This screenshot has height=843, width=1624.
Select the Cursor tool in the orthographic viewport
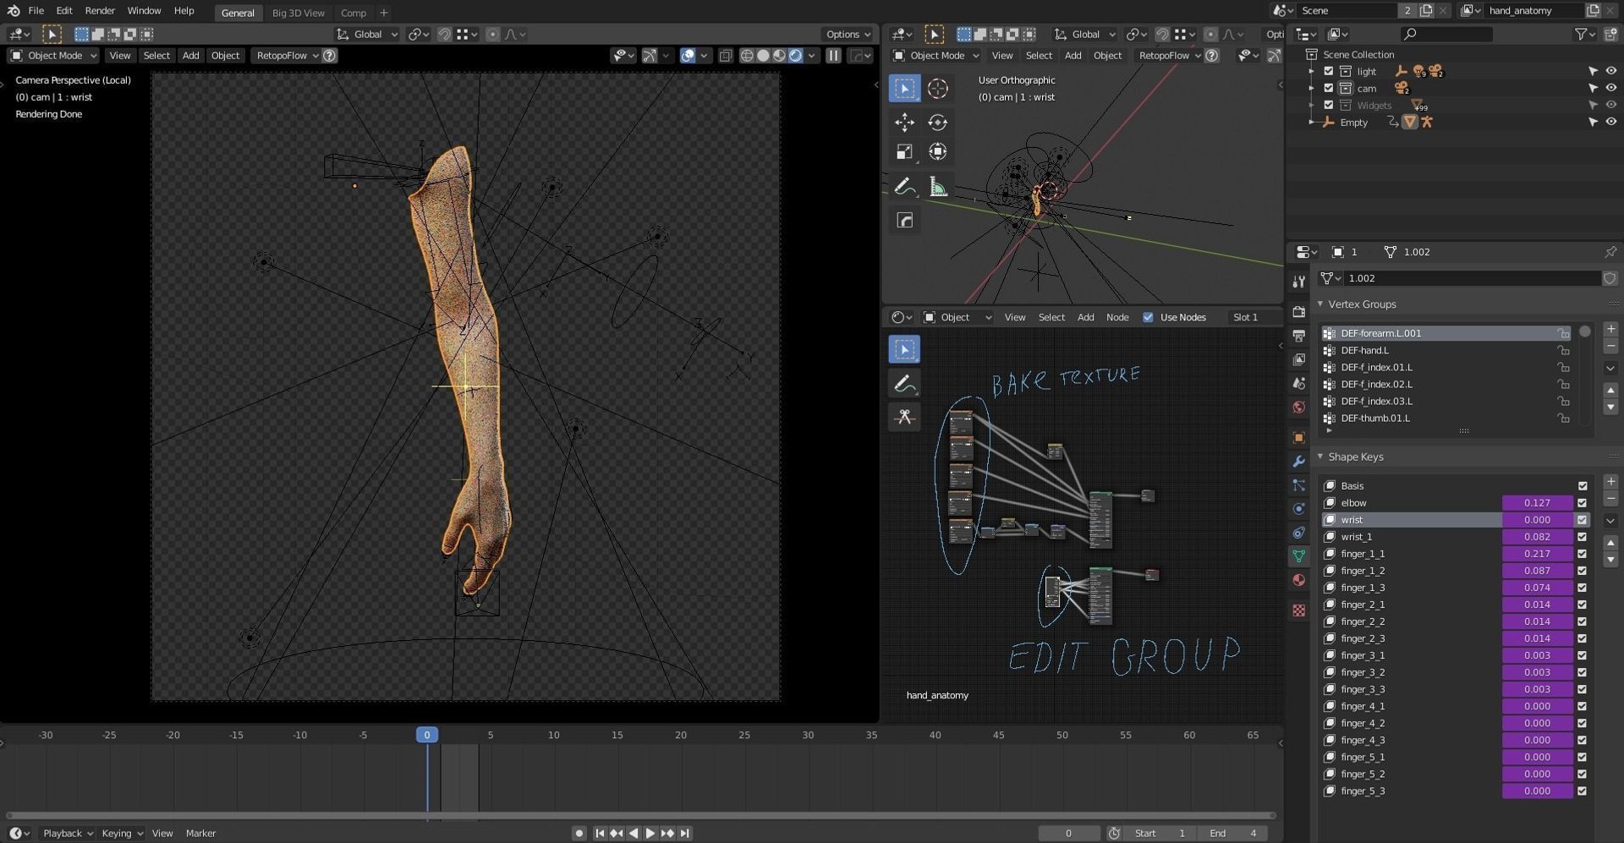coord(937,88)
